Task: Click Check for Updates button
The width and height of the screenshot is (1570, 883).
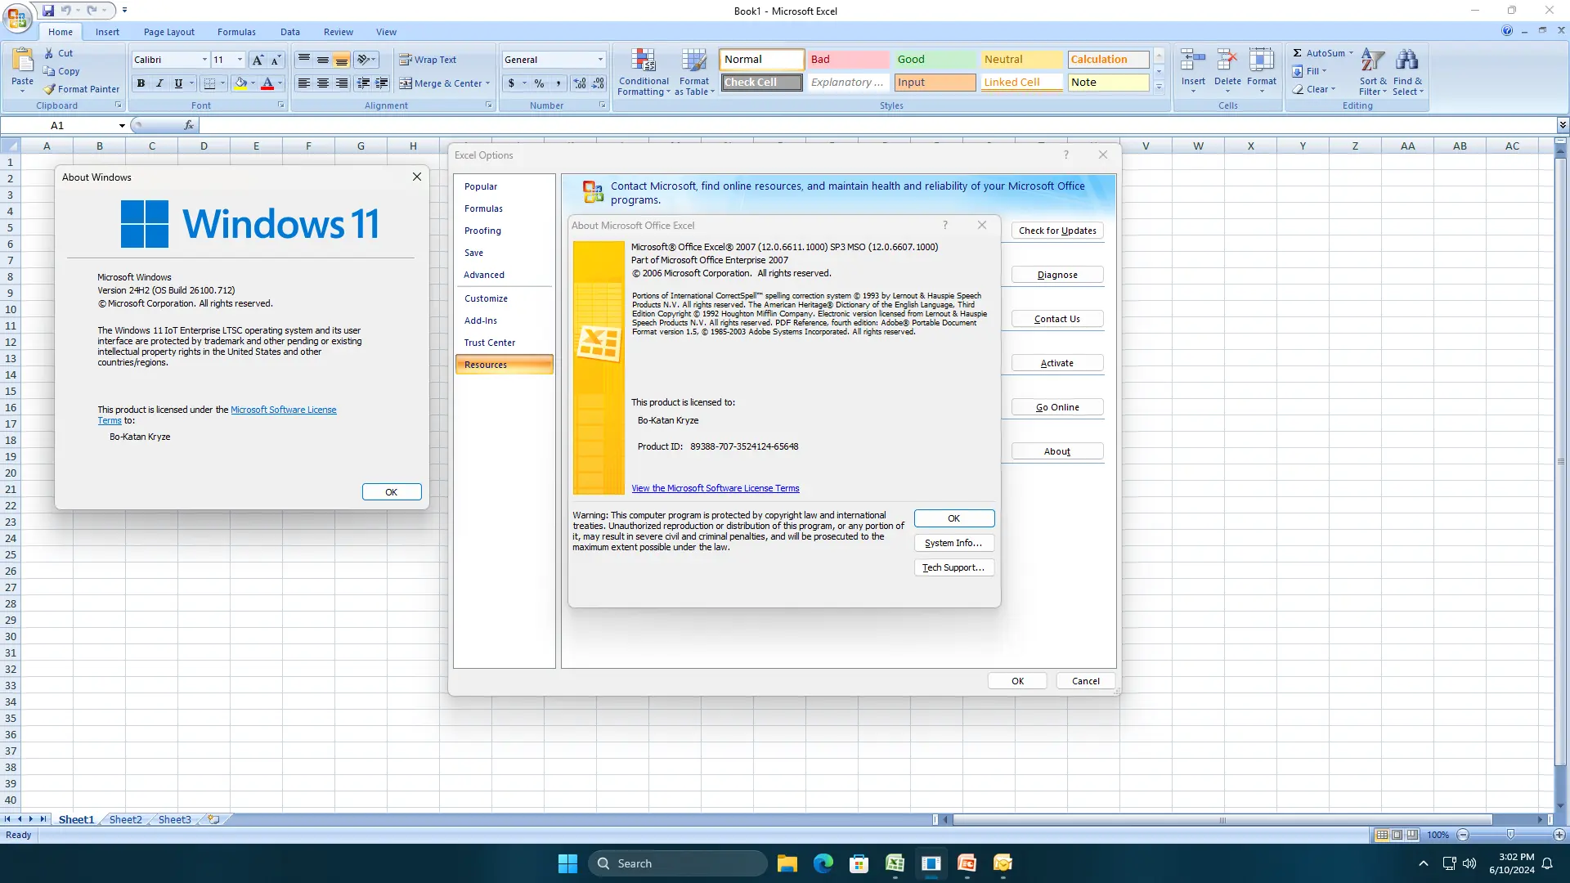Action: [x=1057, y=231]
